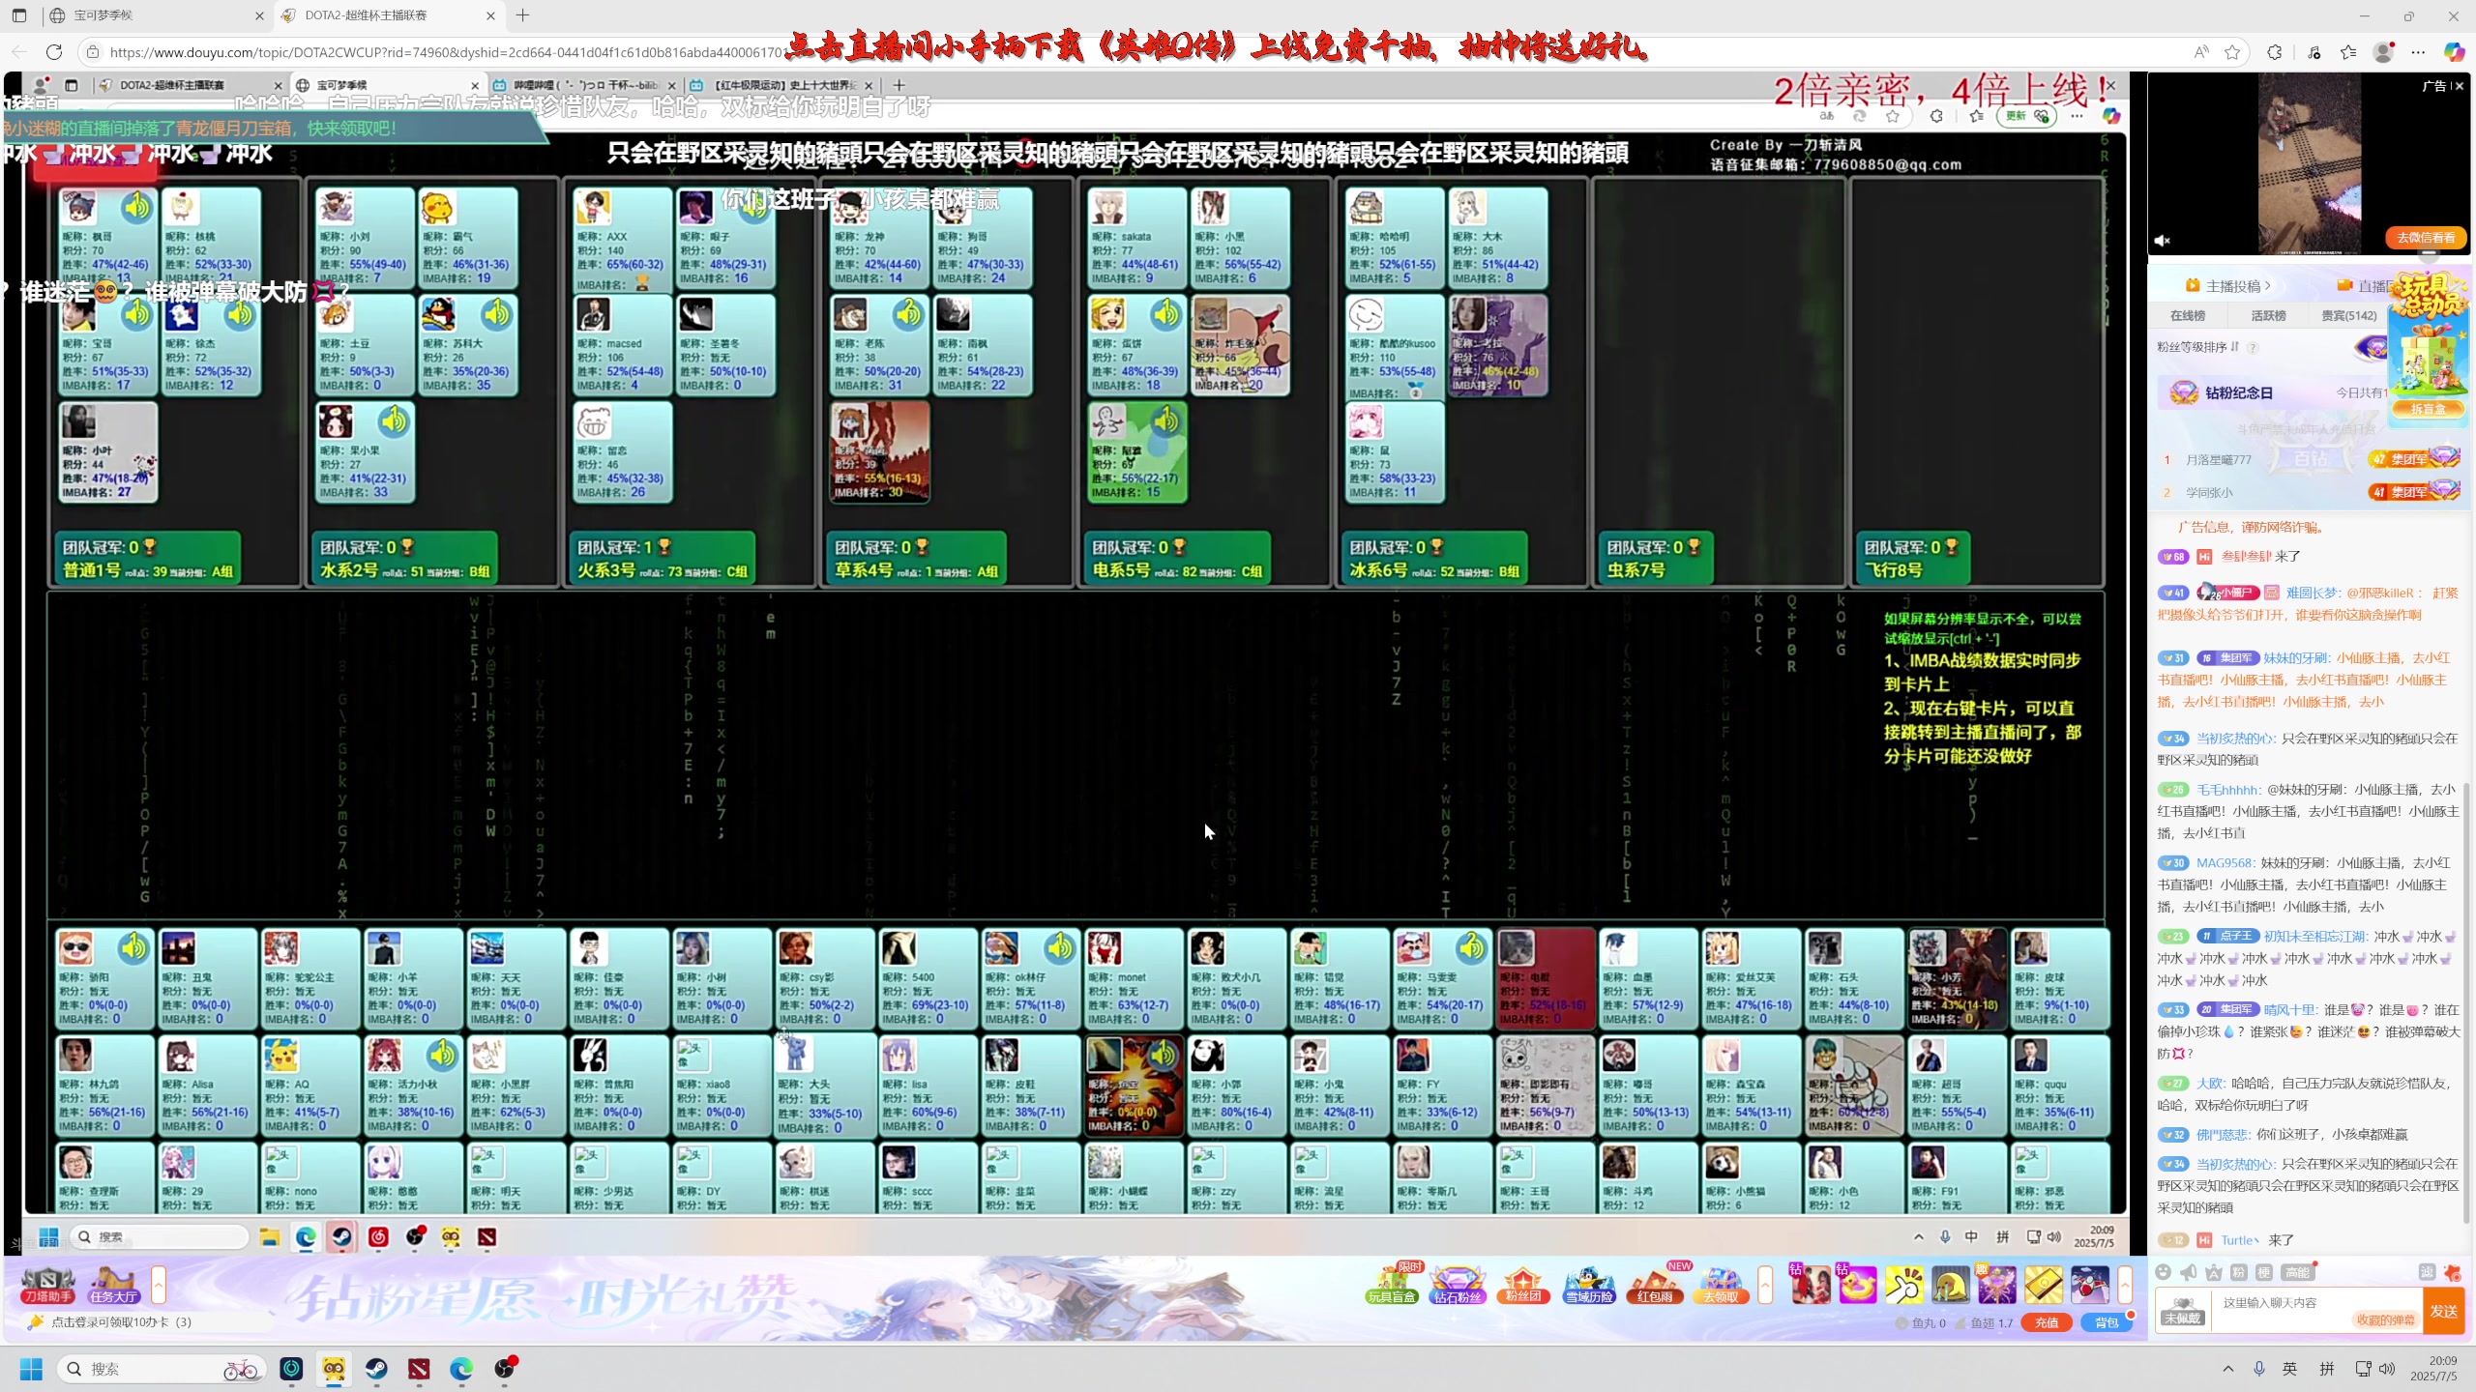Image resolution: width=2476 pixels, height=1392 pixels.
Task: Open the browser extensions puzzle icon
Action: point(2275,52)
